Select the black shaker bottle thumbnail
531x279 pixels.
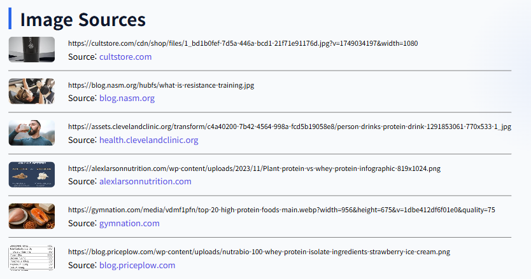31,50
